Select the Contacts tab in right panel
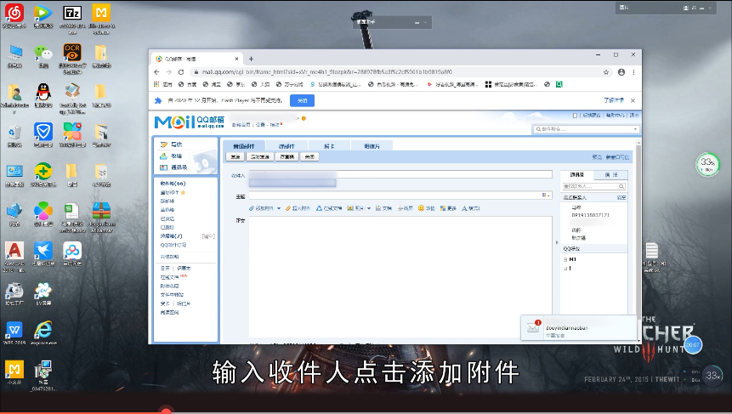This screenshot has height=414, width=732. [577, 175]
